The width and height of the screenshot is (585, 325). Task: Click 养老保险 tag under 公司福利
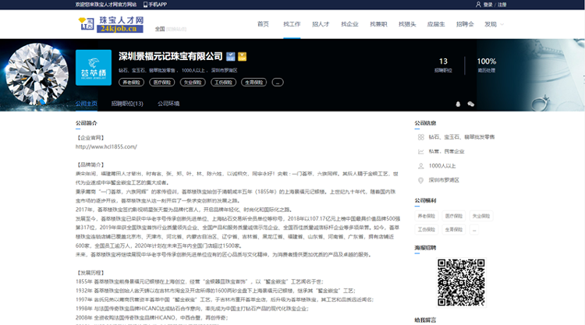tap(427, 216)
